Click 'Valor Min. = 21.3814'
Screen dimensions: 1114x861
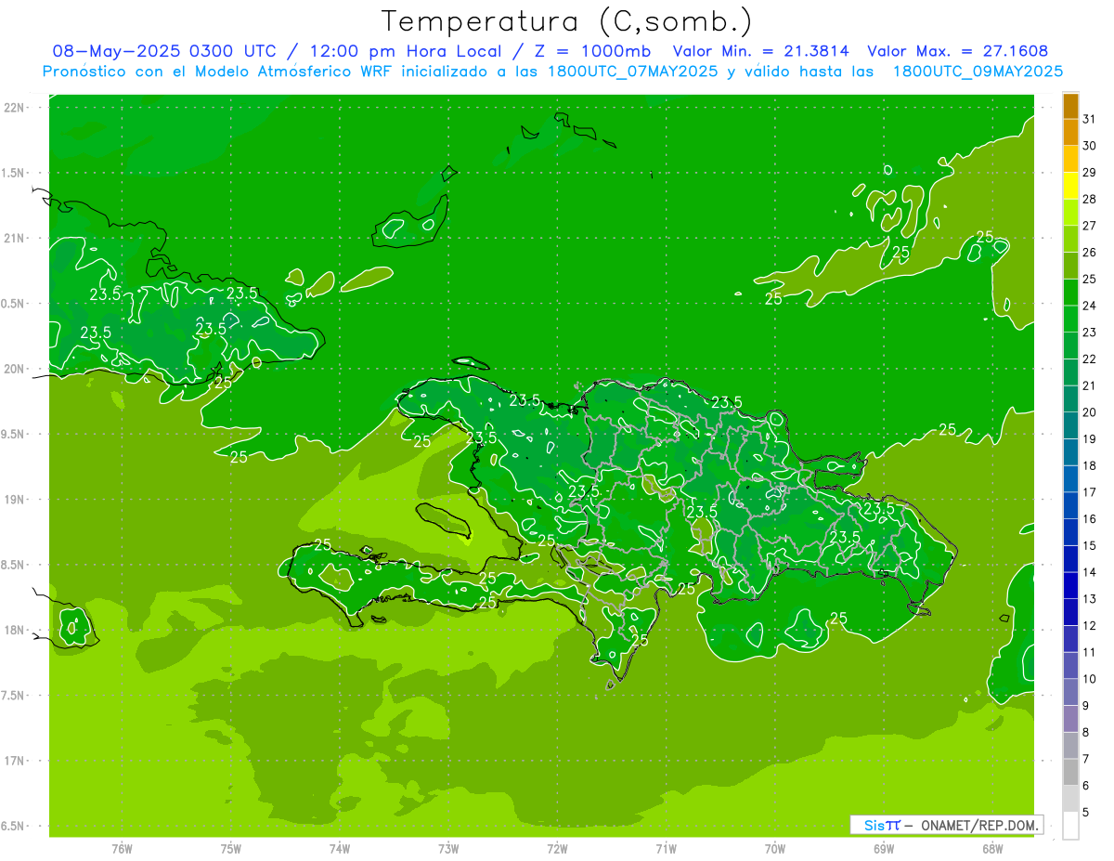[761, 51]
